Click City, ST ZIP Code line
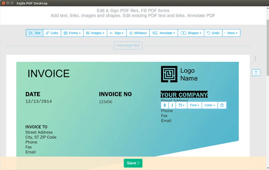The image size is (269, 170). pyautogui.click(x=41, y=137)
